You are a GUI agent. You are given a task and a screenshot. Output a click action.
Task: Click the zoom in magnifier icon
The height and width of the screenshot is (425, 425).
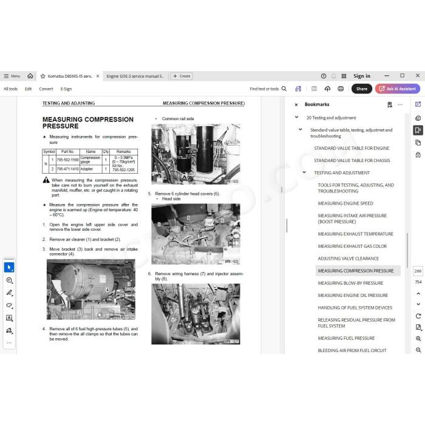(x=418, y=339)
